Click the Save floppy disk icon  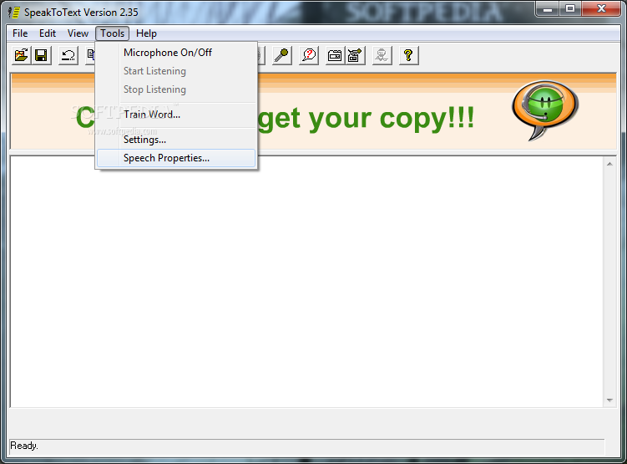coord(41,55)
